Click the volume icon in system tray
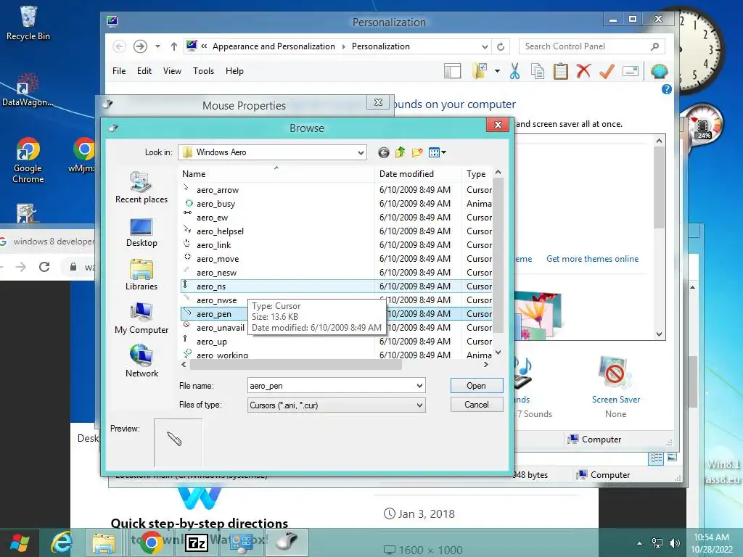Image resolution: width=743 pixels, height=557 pixels. (674, 542)
